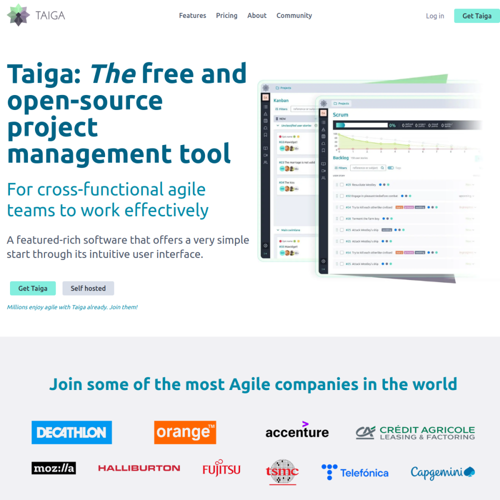Click the Telefónica logo
The image size is (500, 500).
(x=355, y=472)
